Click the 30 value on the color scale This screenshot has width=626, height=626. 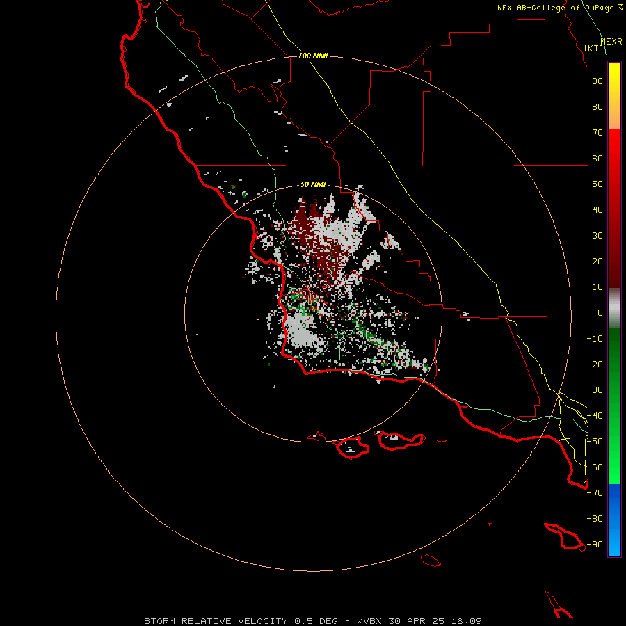[597, 236]
